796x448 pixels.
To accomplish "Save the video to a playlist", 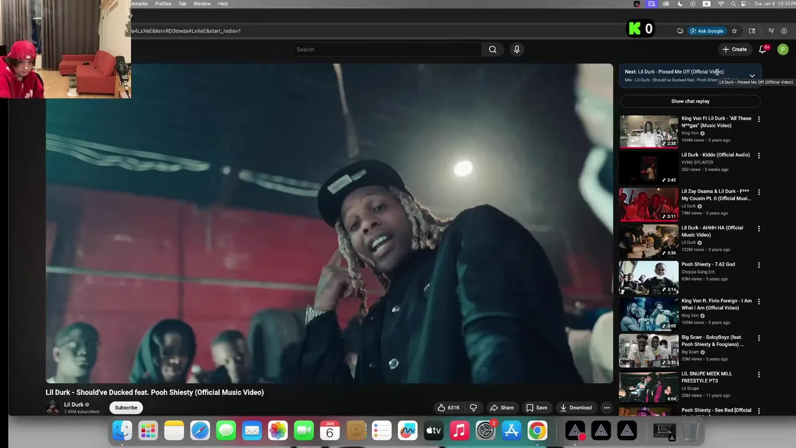I will (536, 408).
